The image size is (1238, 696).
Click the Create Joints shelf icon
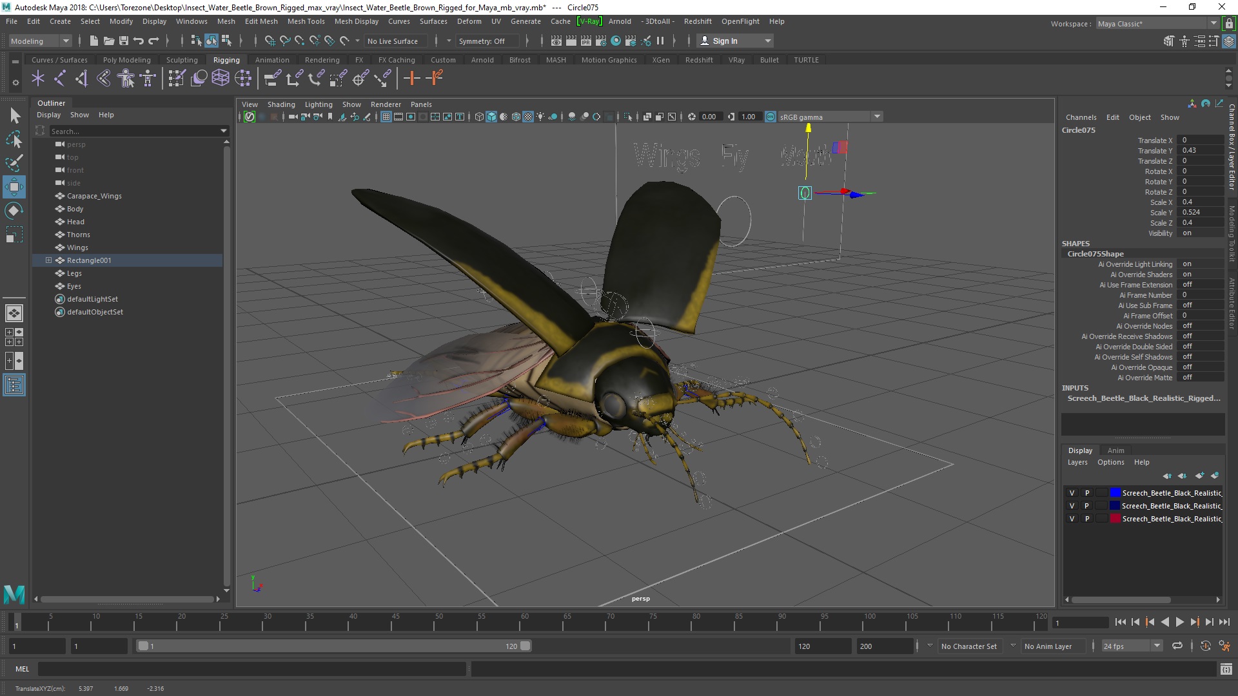coord(59,79)
